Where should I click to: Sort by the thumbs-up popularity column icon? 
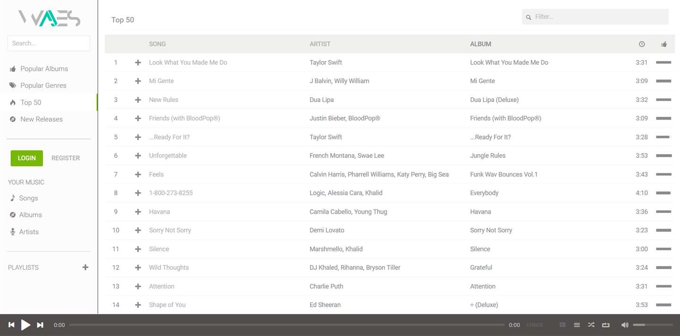664,44
